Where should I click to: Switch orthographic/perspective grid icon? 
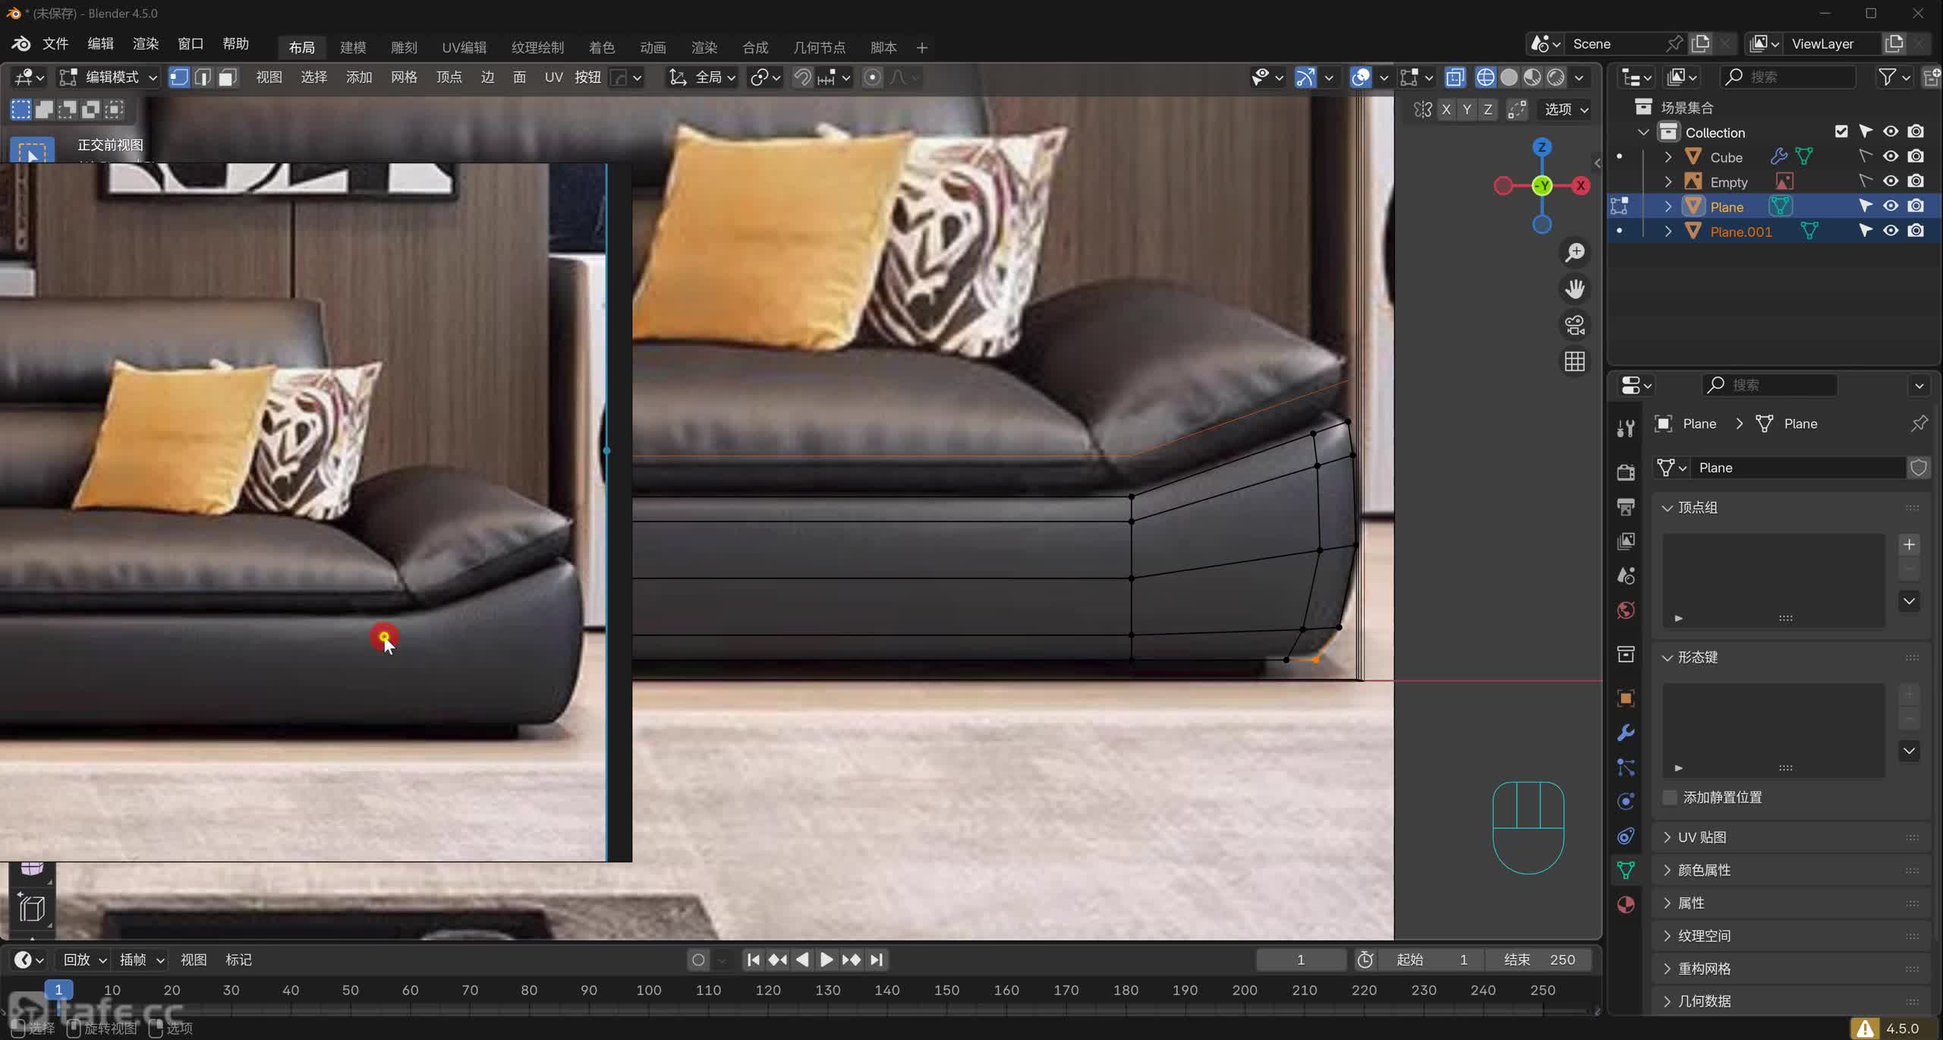coord(1575,361)
